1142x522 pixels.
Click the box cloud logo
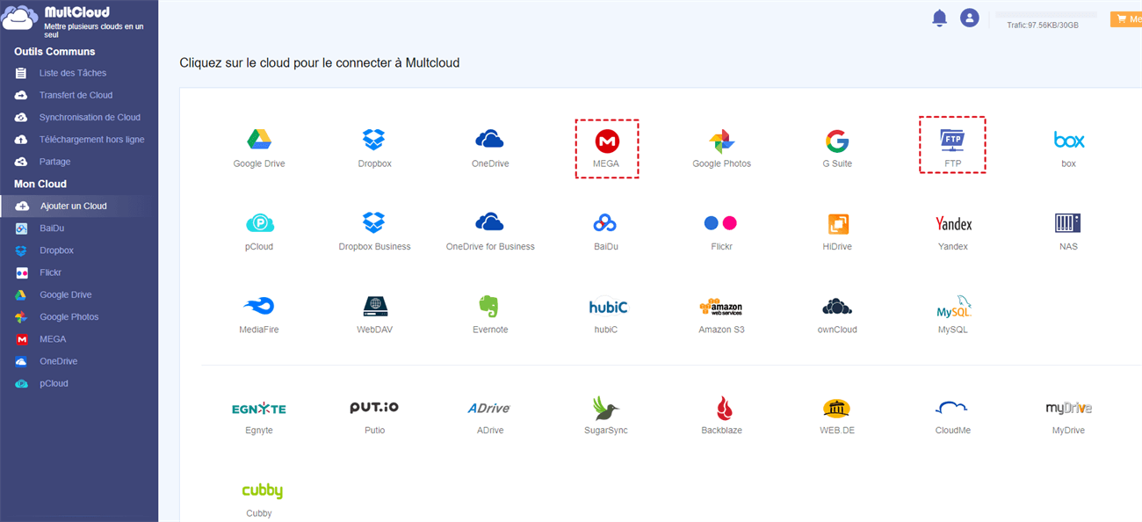tap(1068, 140)
